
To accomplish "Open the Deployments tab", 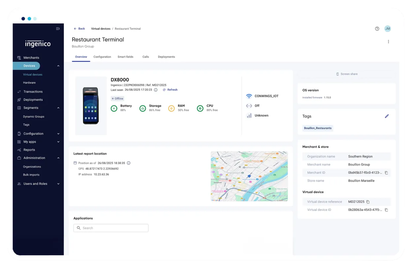I will [x=166, y=57].
